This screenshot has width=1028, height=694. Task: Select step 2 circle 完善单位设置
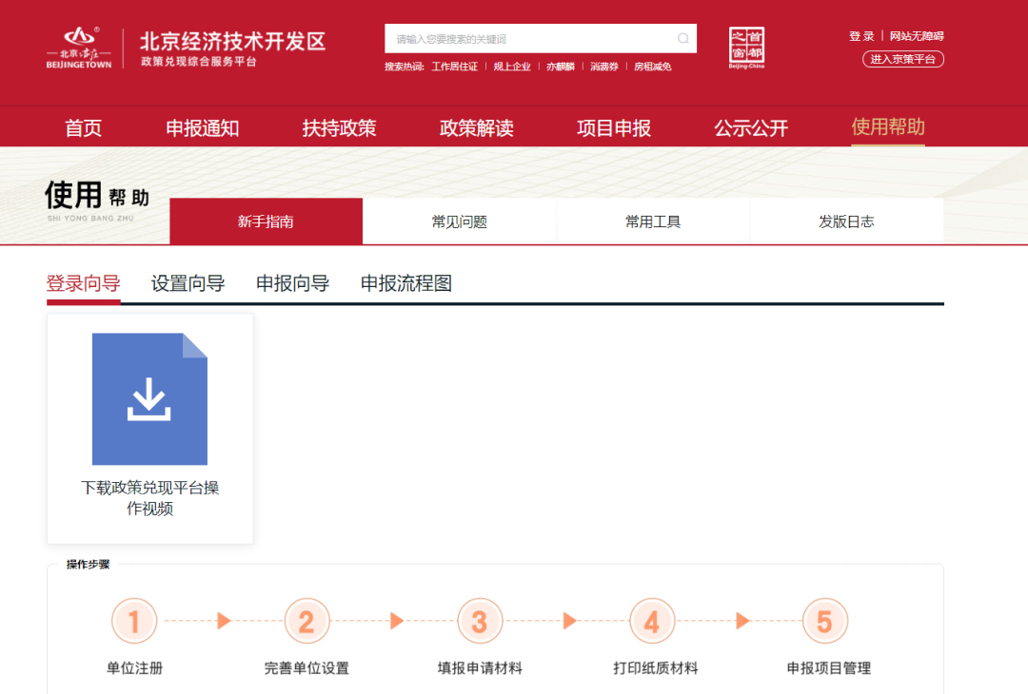click(306, 622)
